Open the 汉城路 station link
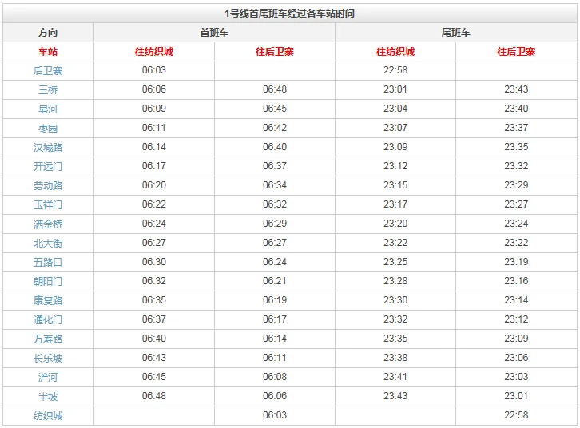580x428 pixels. tap(48, 147)
